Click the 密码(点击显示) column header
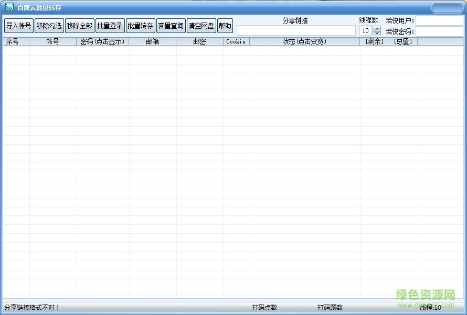Image resolution: width=467 pixels, height=315 pixels. pyautogui.click(x=103, y=41)
